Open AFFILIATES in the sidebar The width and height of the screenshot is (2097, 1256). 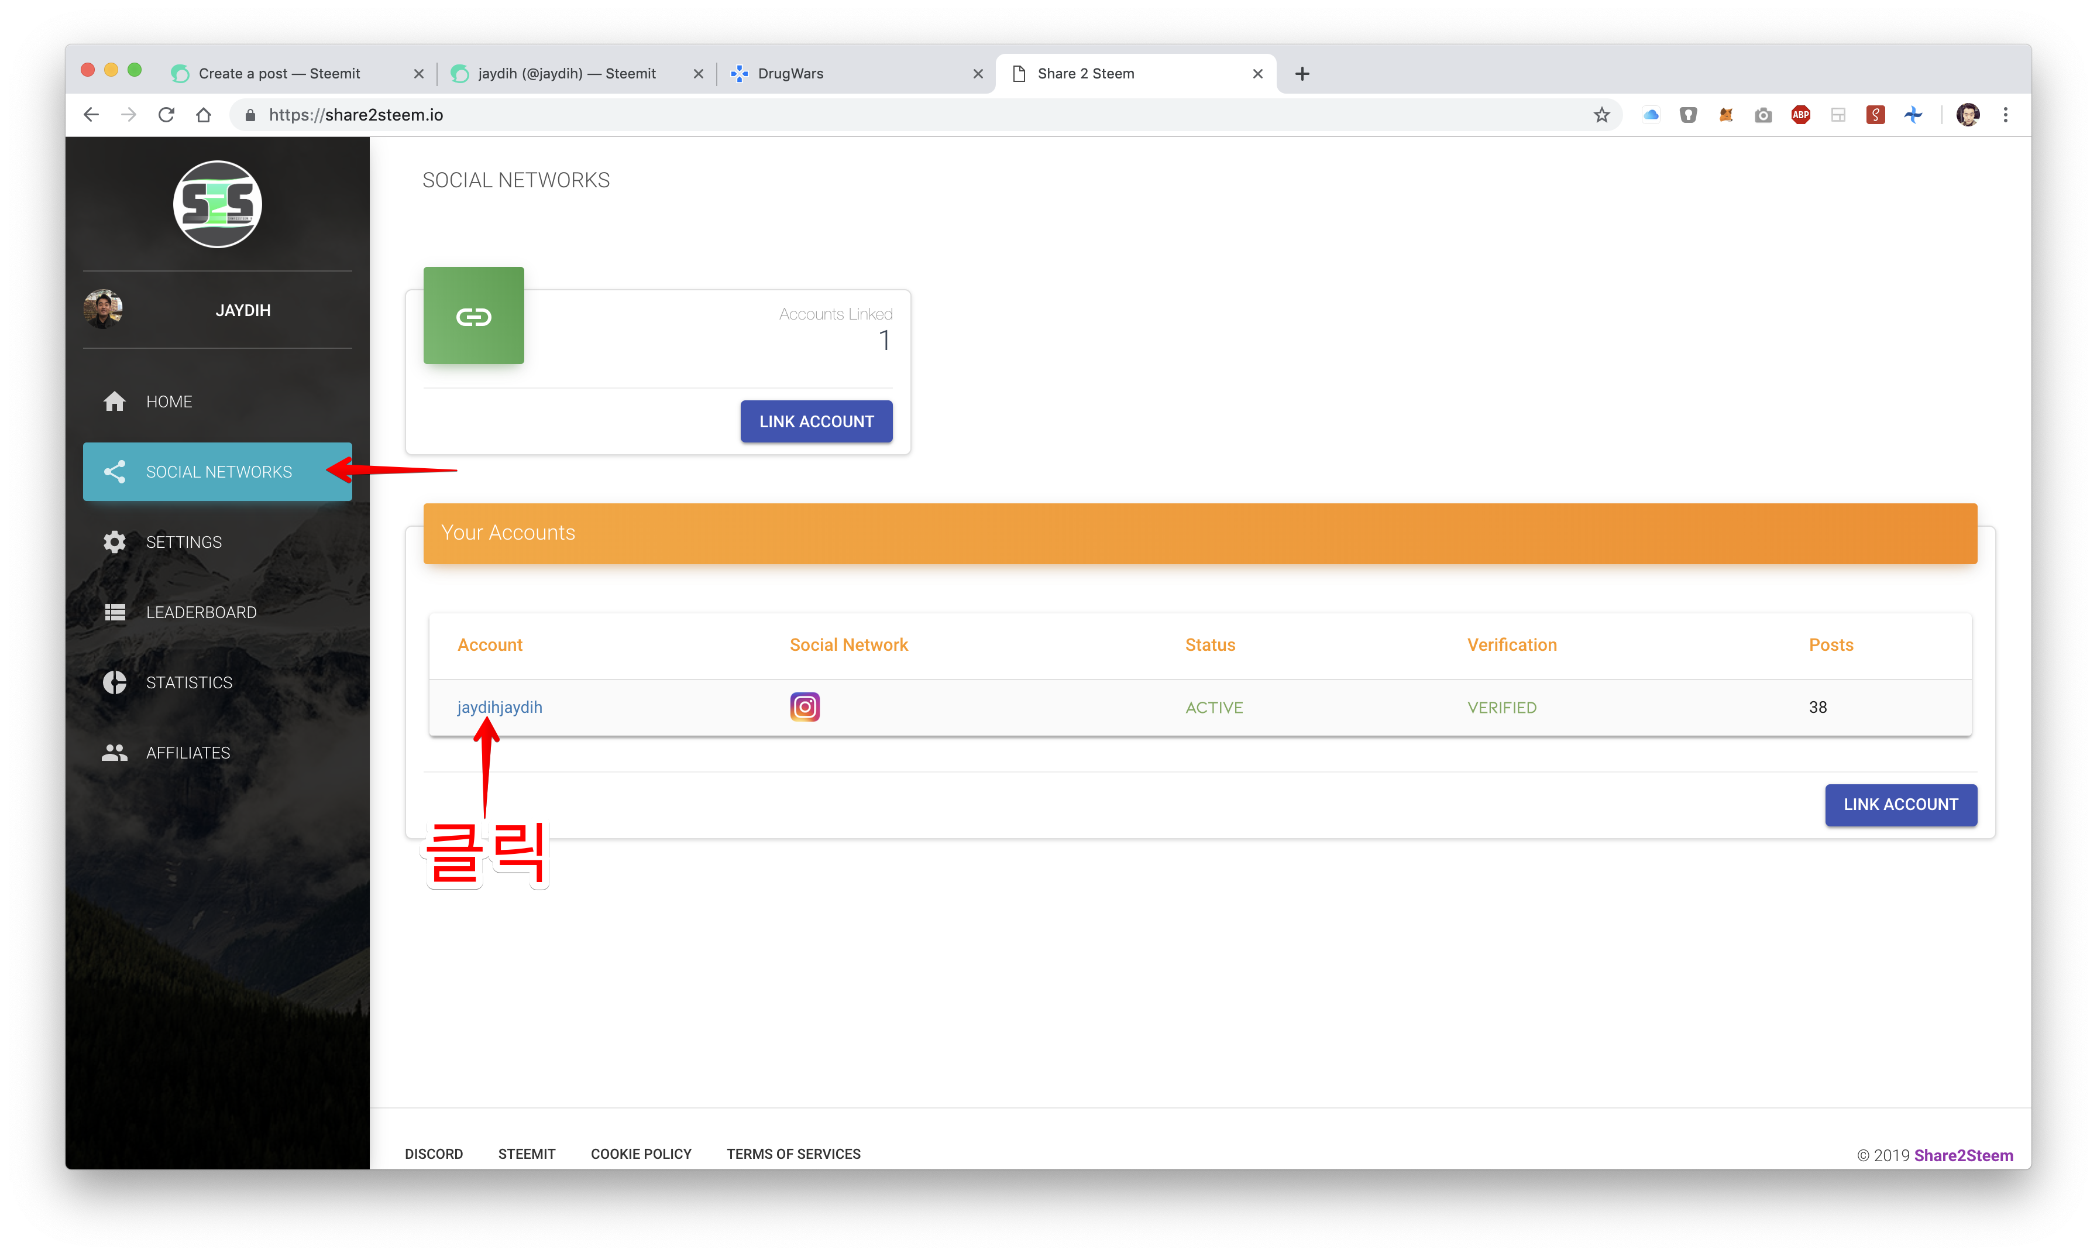[x=218, y=753]
